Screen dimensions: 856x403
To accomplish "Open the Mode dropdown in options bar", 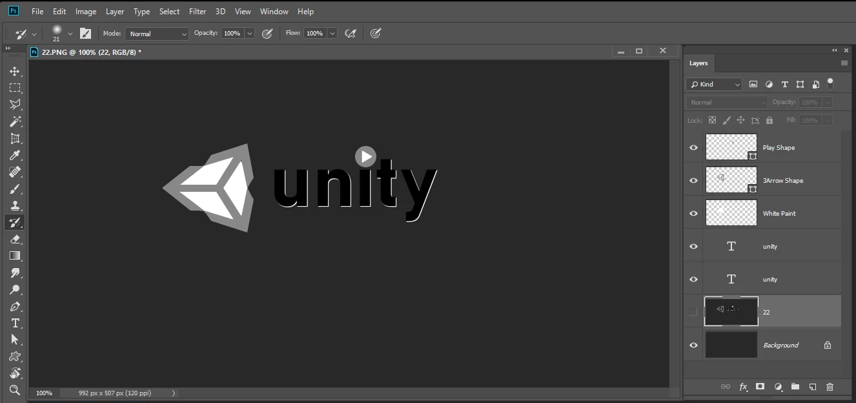I will click(156, 34).
